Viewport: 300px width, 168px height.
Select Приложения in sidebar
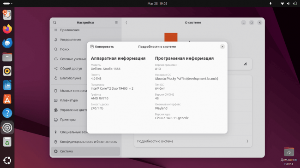[85, 30]
